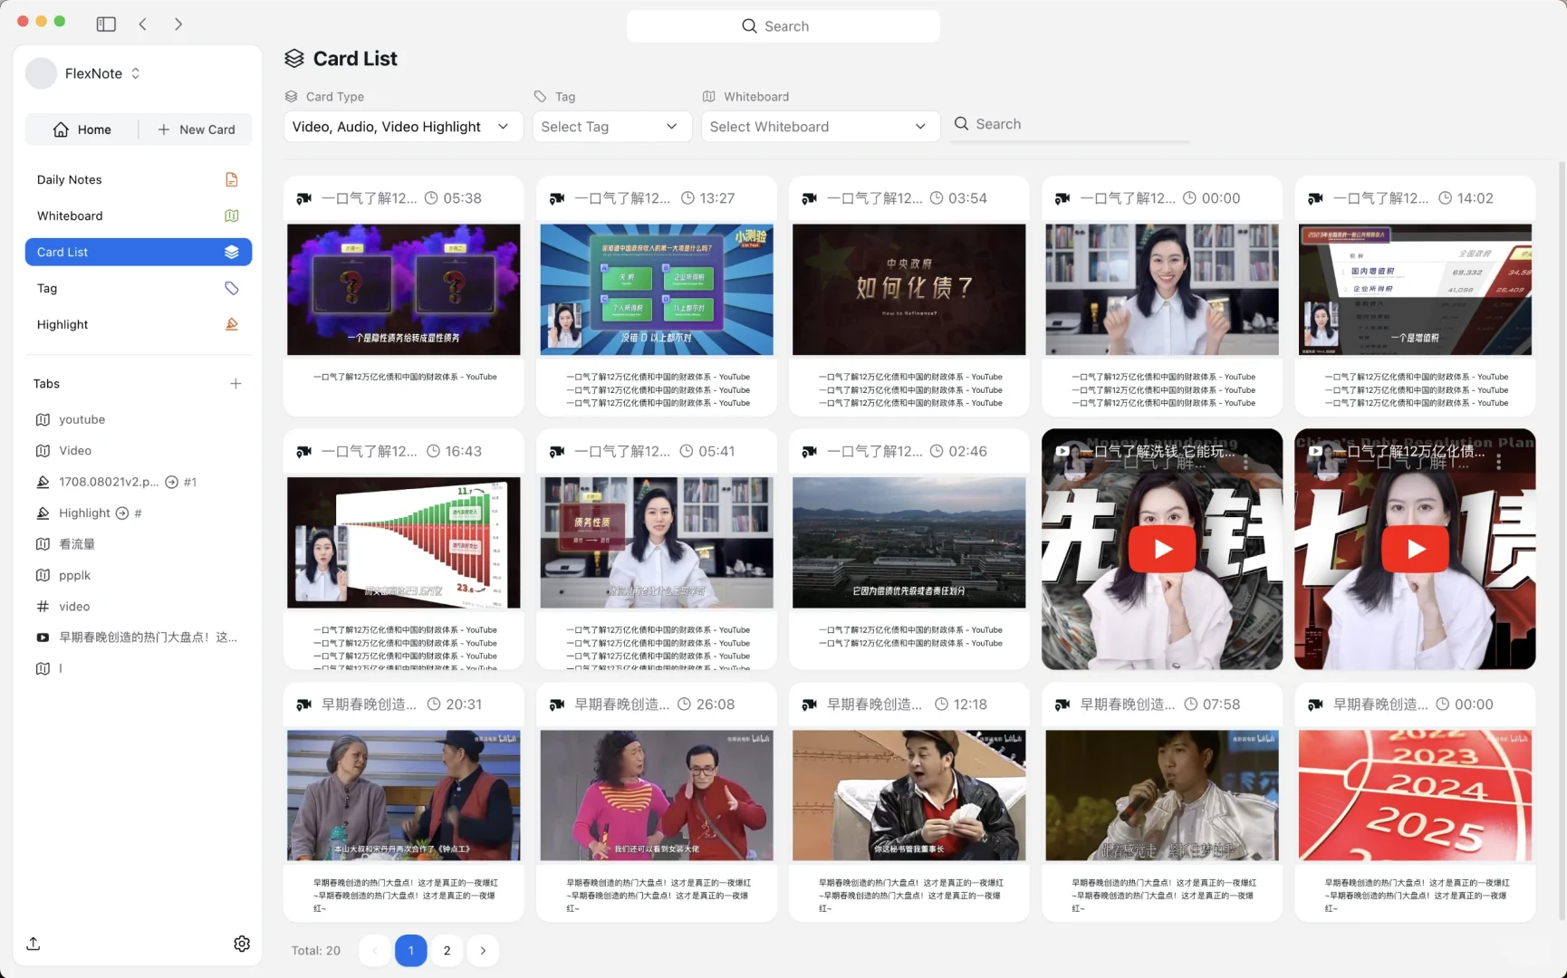Viewport: 1567px width, 978px height.
Task: Open the Select Tag dropdown
Action: click(612, 127)
